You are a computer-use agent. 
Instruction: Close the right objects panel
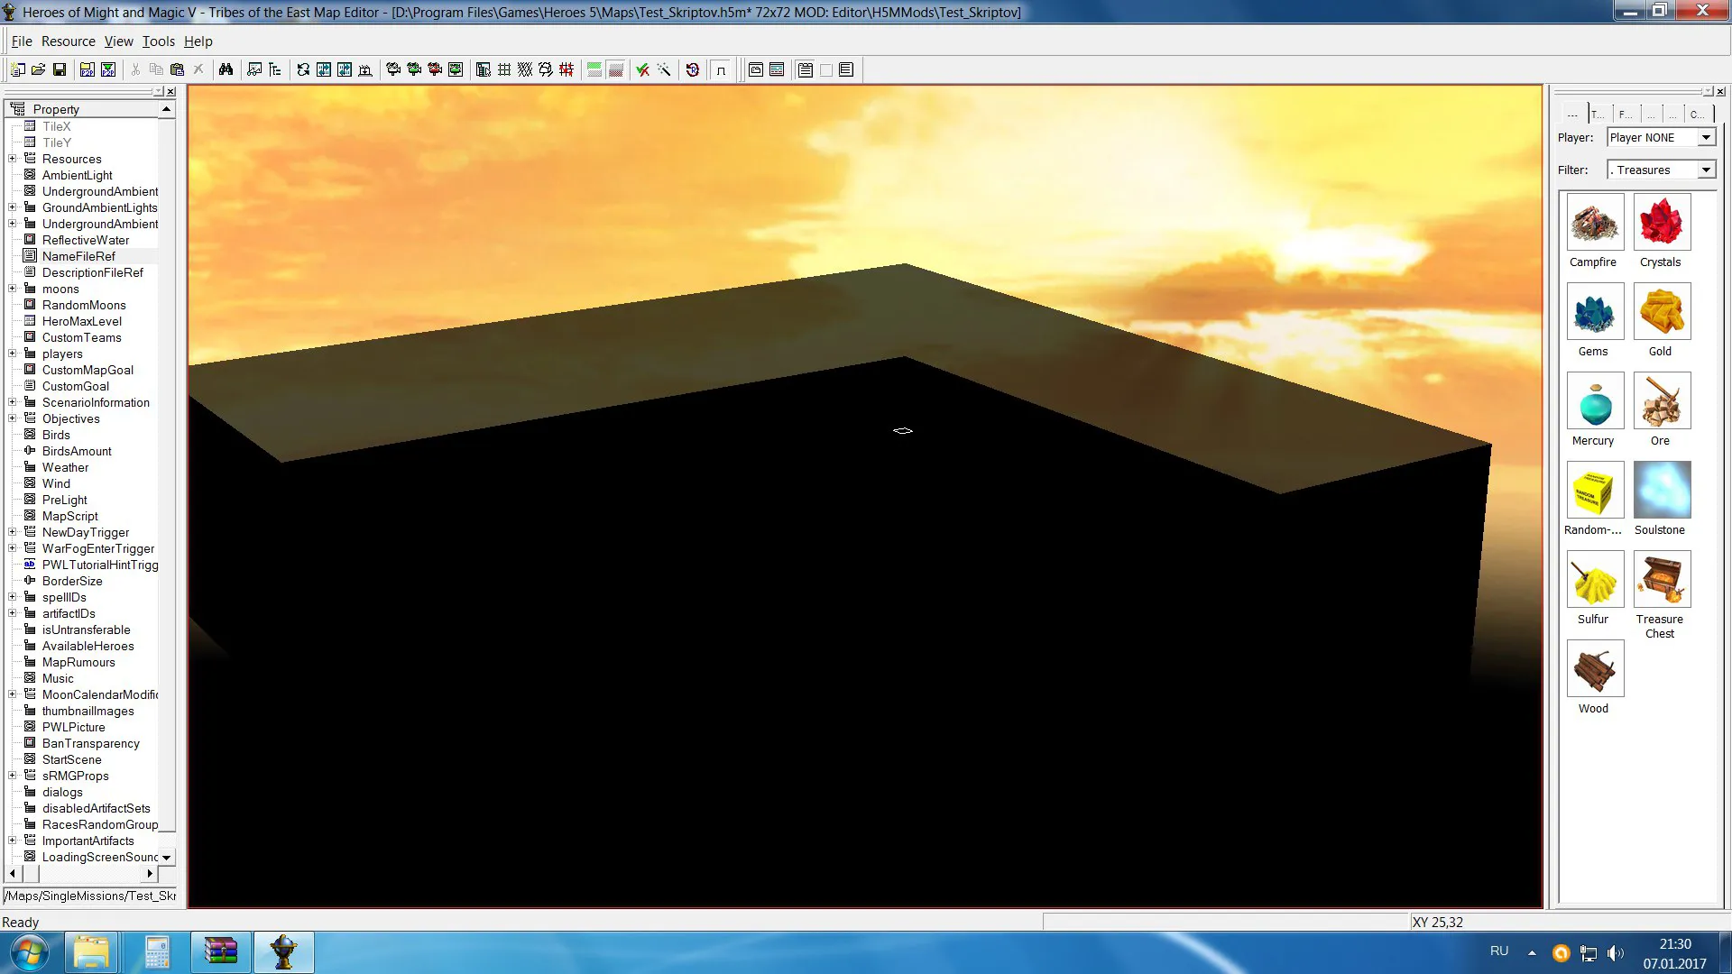1720,91
